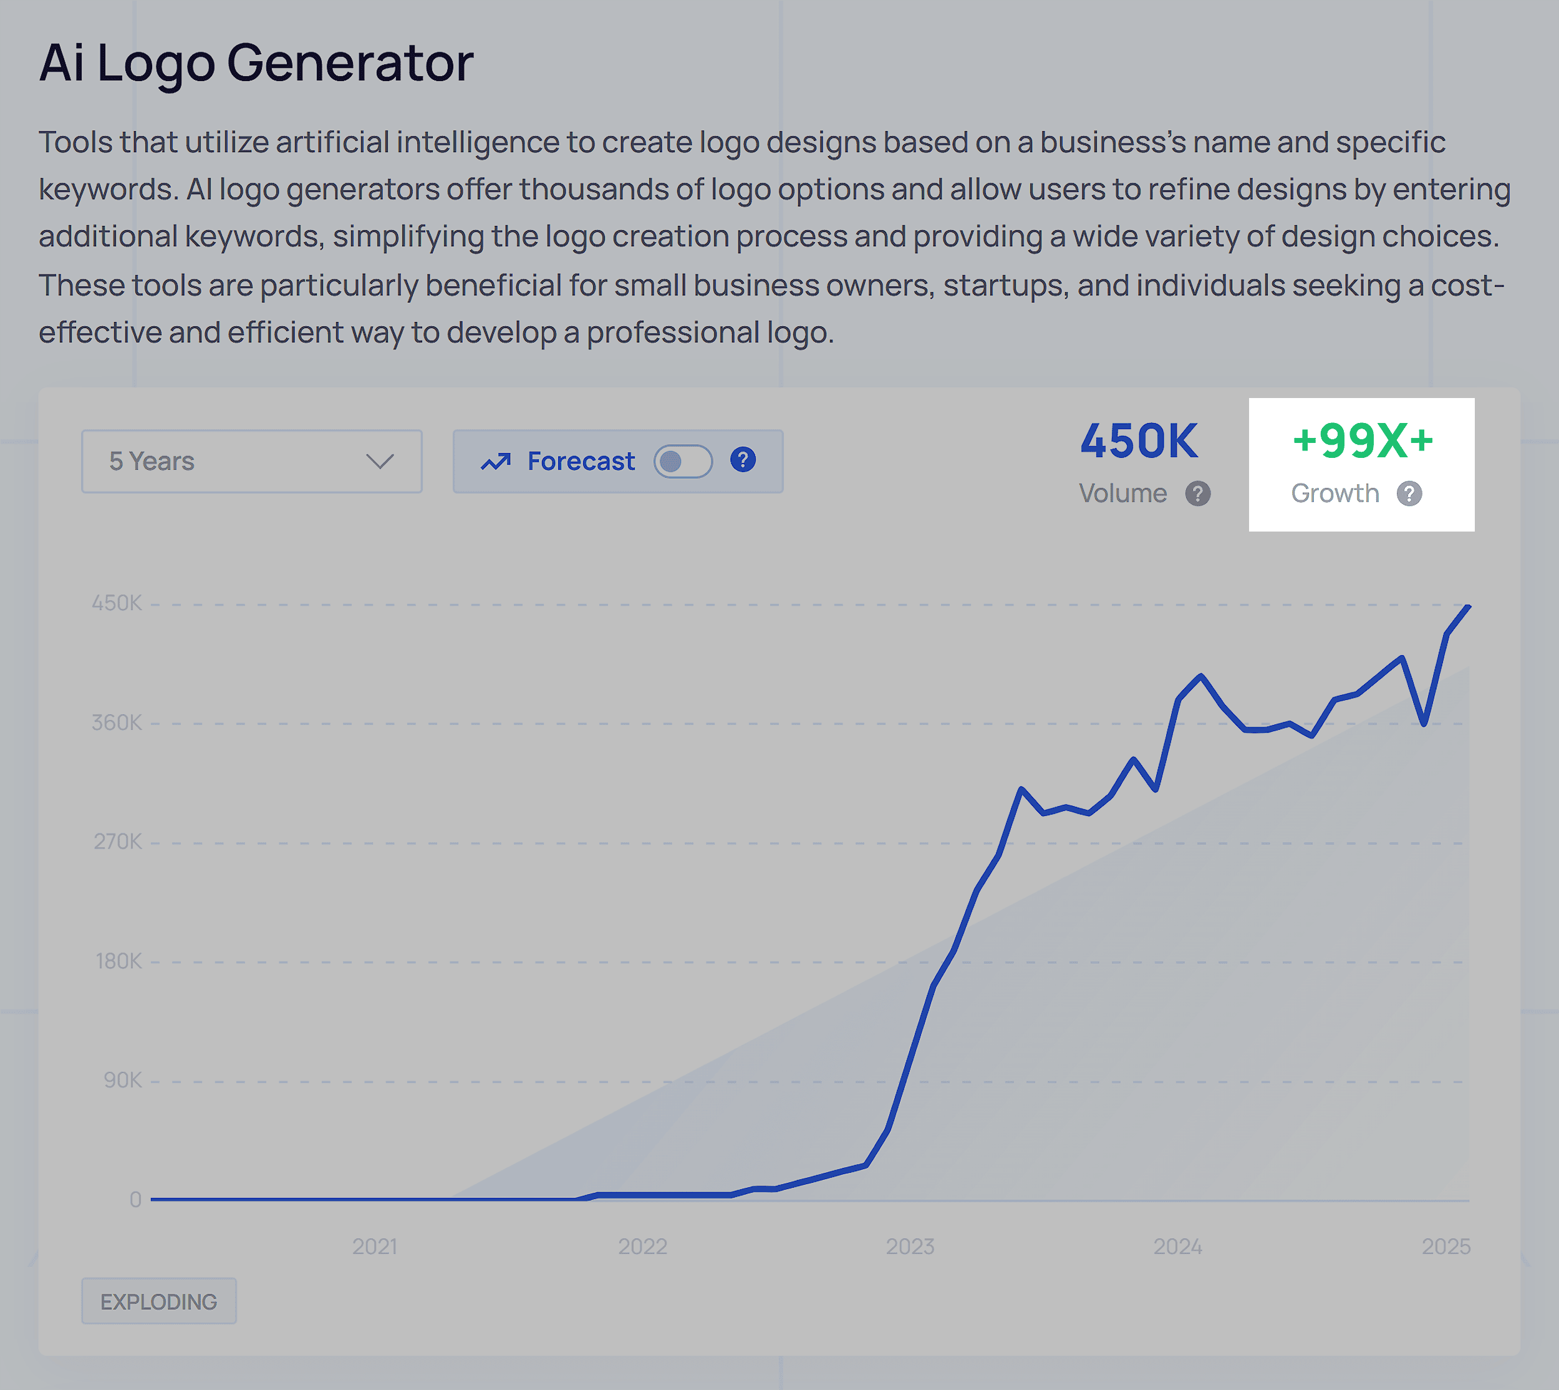Click the 2022 x-axis label

point(642,1247)
